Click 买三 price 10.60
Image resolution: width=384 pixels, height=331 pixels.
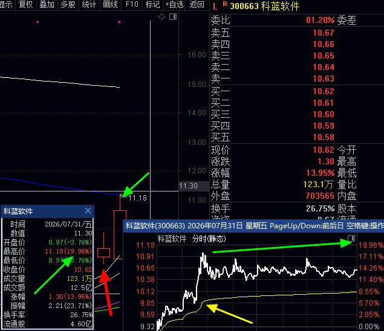point(324,115)
